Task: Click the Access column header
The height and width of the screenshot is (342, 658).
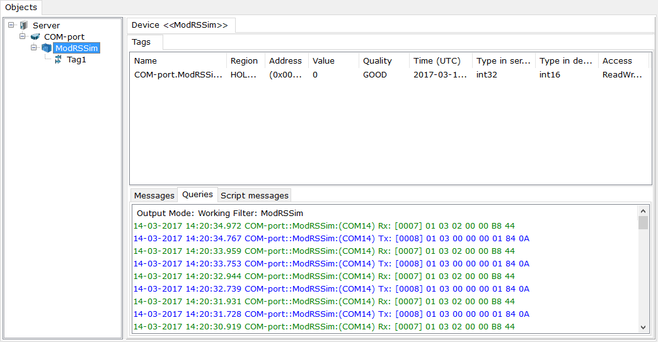Action: click(x=623, y=60)
